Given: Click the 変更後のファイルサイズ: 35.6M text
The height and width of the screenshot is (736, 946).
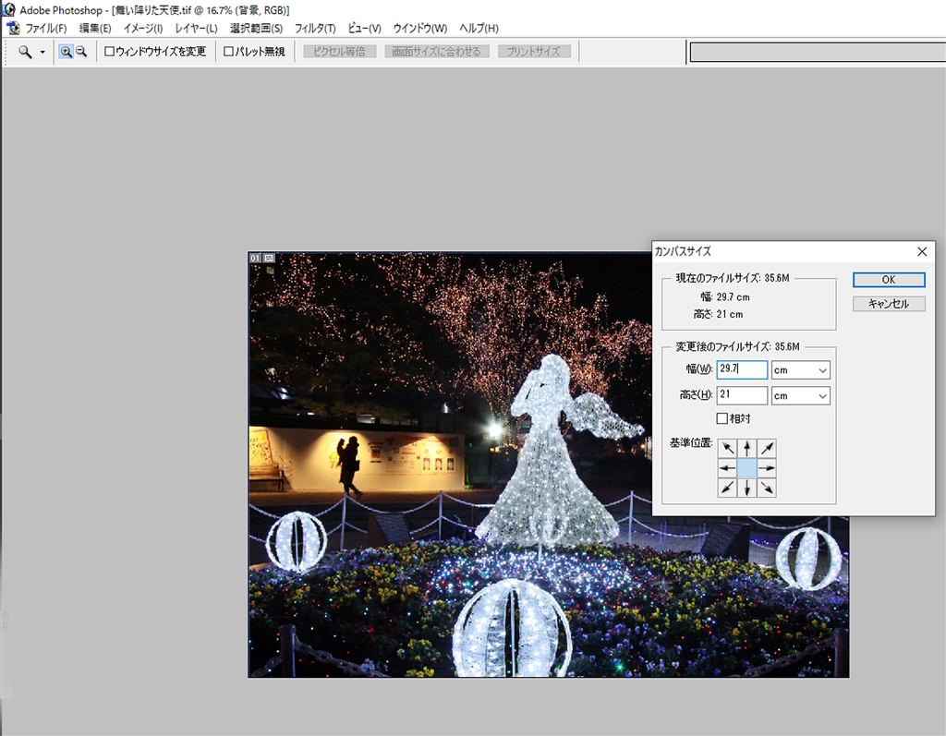Looking at the screenshot, I should (x=737, y=347).
